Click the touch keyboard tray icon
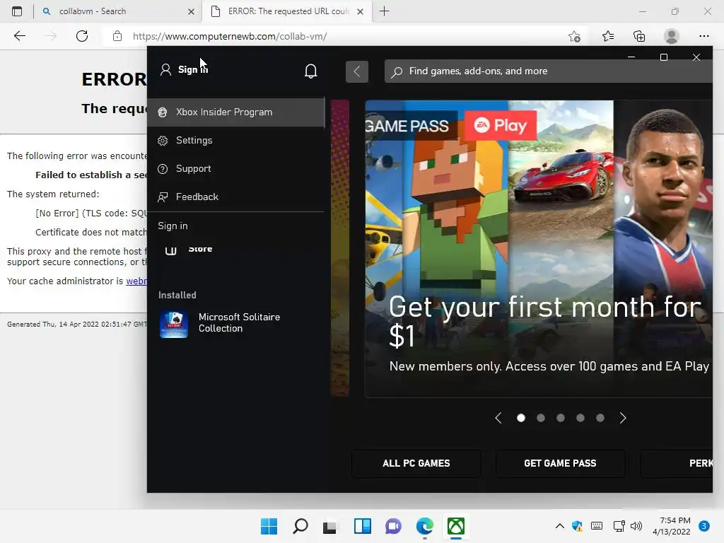 [597, 526]
